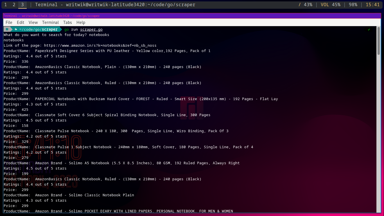Click the 43% disk usage indicator
Image resolution: width=384 pixels, height=216 pixels.
coord(306,4)
